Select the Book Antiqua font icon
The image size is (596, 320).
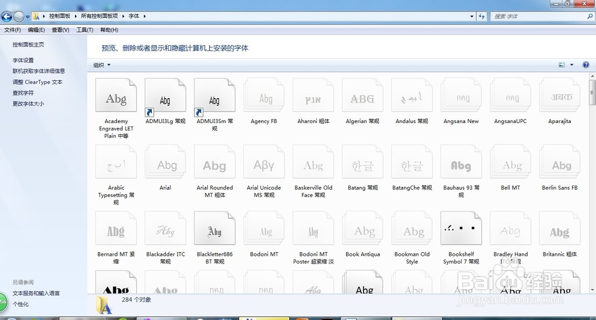[x=362, y=228]
